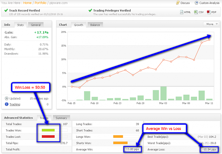Click the PDF export icon
222x154 pixels.
(209, 12)
